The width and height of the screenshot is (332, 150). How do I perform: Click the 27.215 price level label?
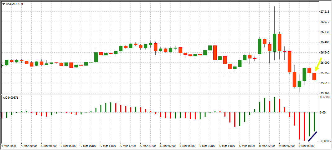[325, 12]
